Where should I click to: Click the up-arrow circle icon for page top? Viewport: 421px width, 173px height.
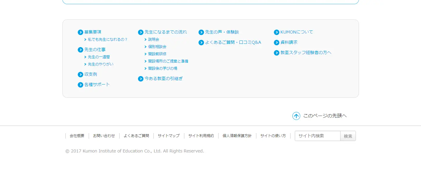point(296,116)
